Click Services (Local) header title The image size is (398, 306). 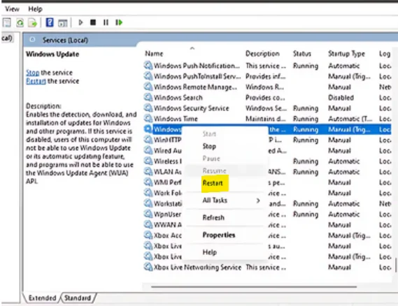[x=65, y=40]
